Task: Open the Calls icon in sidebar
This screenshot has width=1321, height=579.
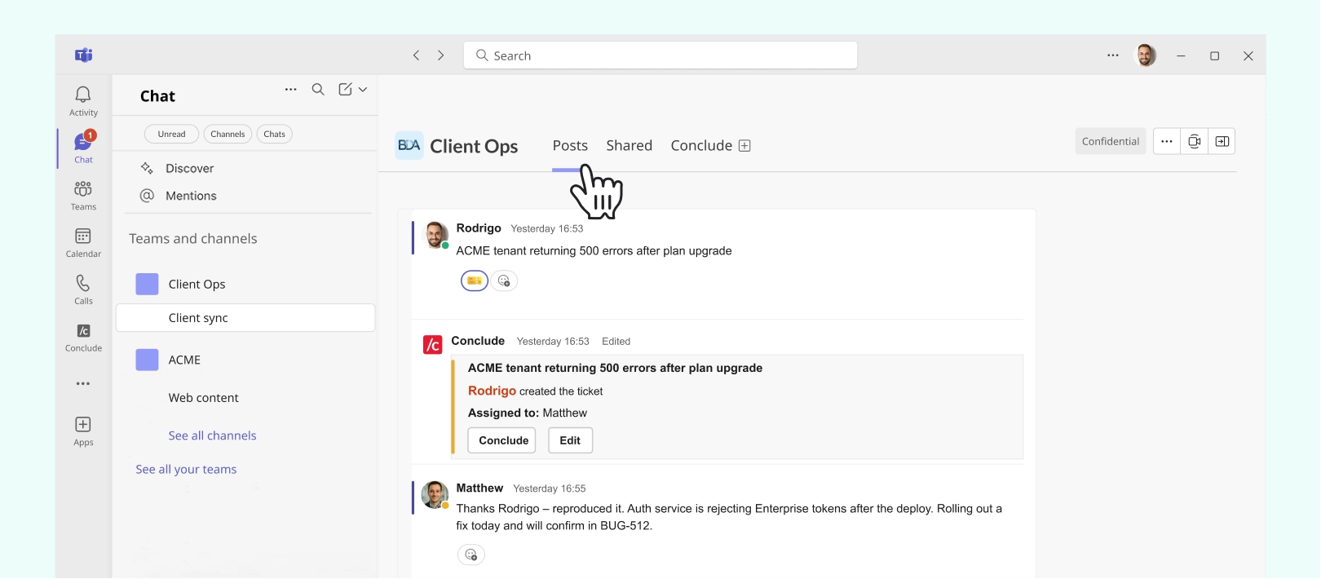Action: [x=83, y=289]
